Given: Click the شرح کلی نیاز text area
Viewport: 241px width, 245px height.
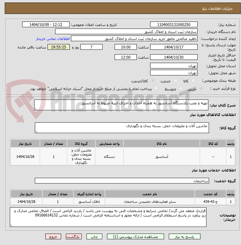Looking at the screenshot, I should coord(121,105).
